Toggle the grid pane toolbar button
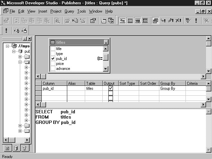 [130, 21]
